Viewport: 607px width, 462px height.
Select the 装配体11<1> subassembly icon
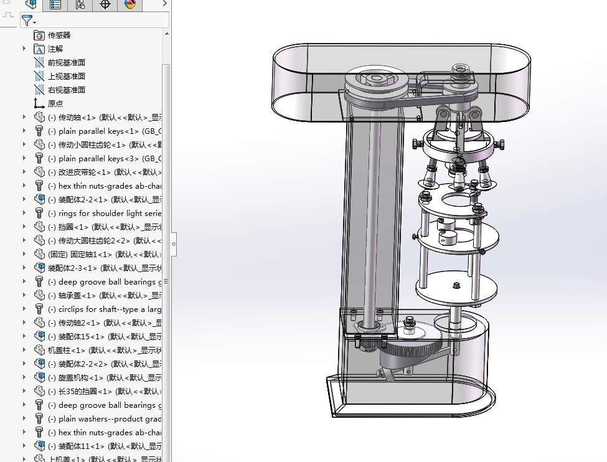39,446
